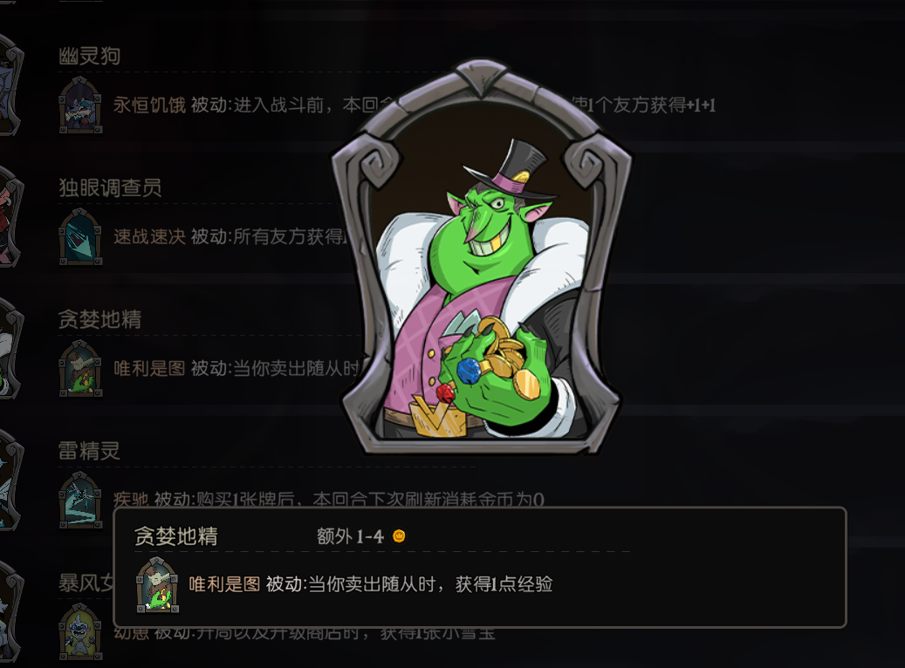Screen dimensions: 905x668
Task: Click the large green goblin portrait
Action: pos(481,258)
